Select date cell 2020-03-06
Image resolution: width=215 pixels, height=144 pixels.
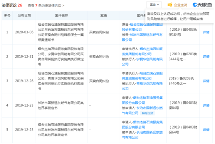click(x=24, y=32)
